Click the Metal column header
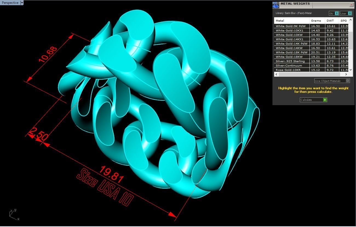356x227 pixels. (292, 21)
